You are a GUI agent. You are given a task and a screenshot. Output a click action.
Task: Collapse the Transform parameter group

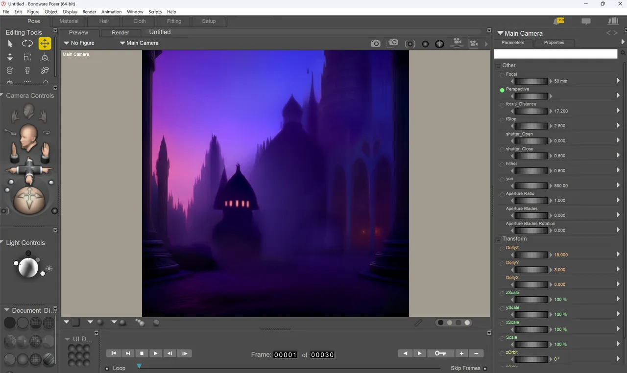pos(498,239)
